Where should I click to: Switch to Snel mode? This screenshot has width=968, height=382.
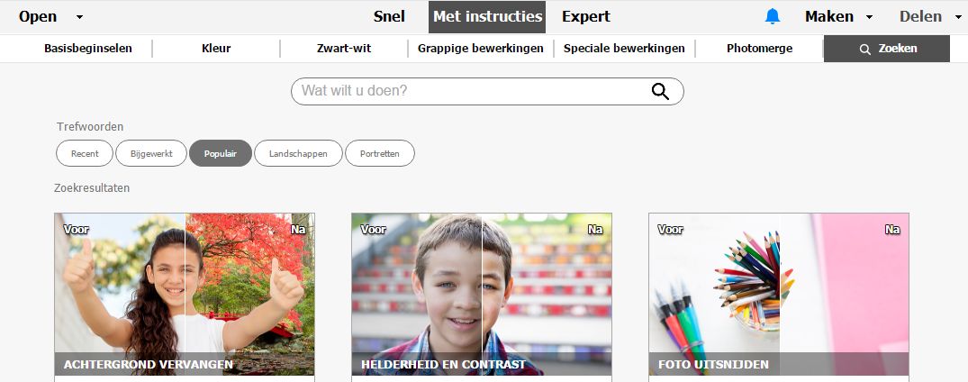coord(389,17)
